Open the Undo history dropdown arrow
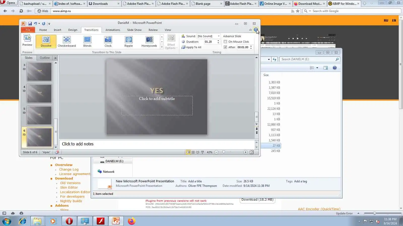The height and width of the screenshot is (226, 403). click(x=39, y=24)
